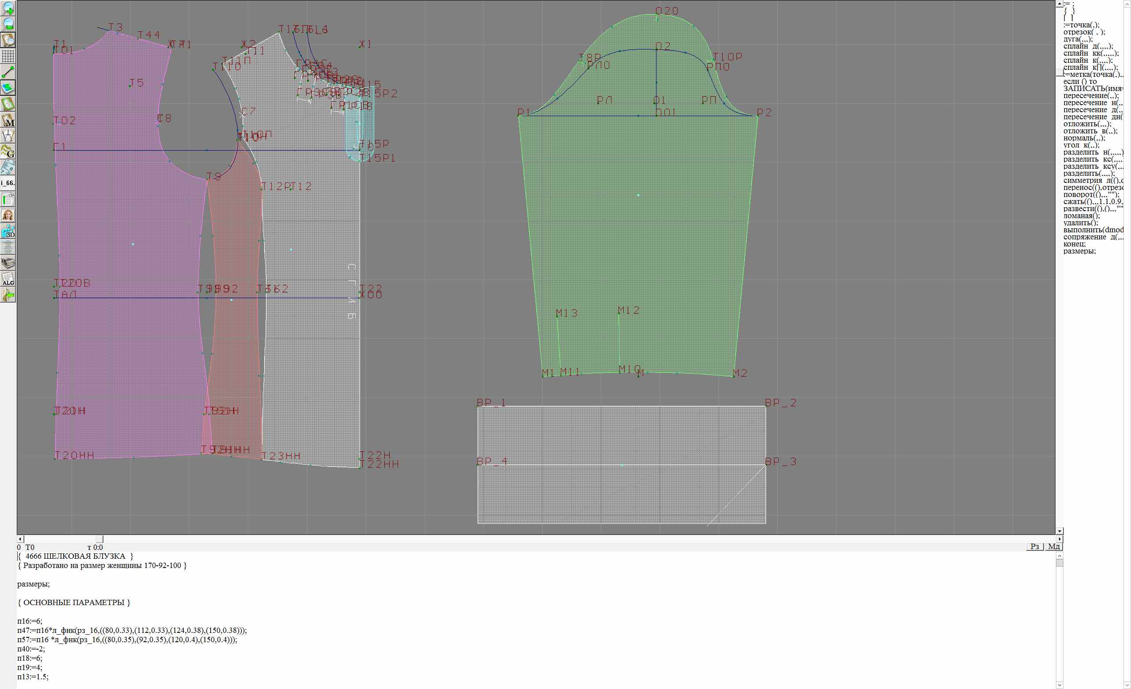Select the compass measurement tool

(x=8, y=135)
